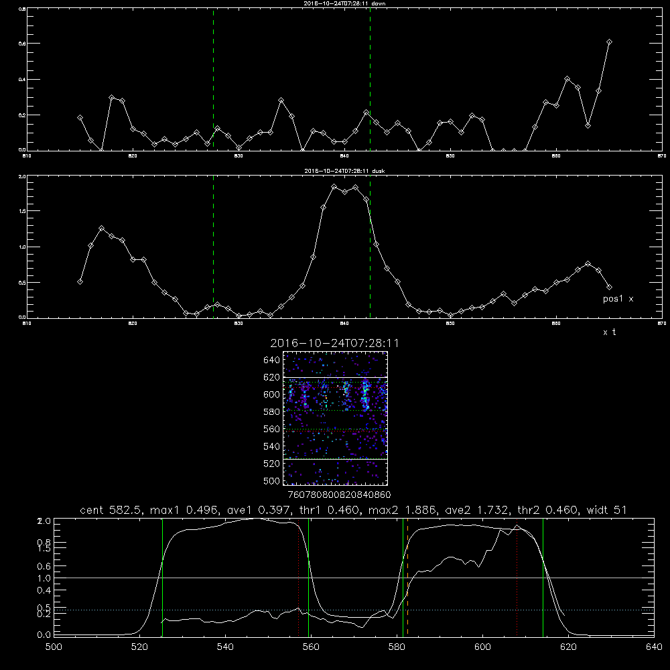This screenshot has height=670, width=670.
Task: Click the 'ave2 1.732' value in bottom title
Action: pos(477,510)
